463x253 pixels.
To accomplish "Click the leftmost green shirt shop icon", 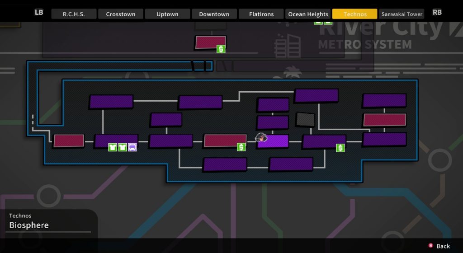I will (113, 147).
